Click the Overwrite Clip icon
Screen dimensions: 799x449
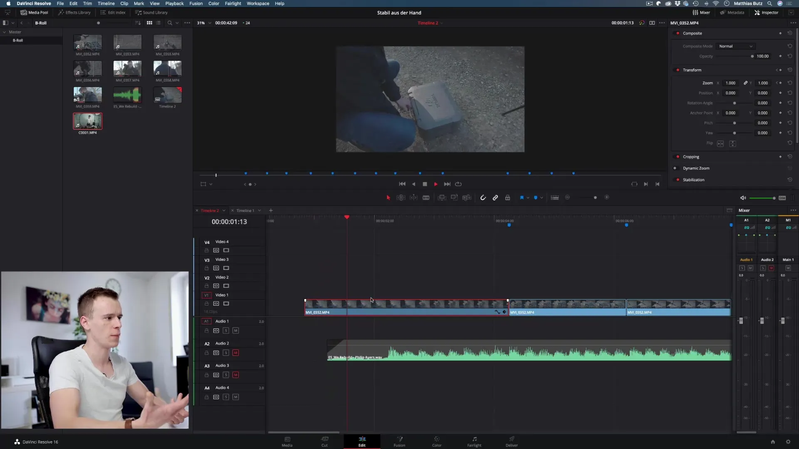tap(454, 198)
